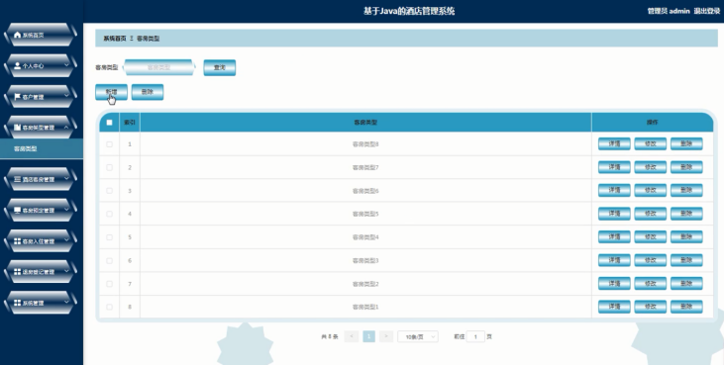Go to previous page arrow in pagination

tap(352, 337)
